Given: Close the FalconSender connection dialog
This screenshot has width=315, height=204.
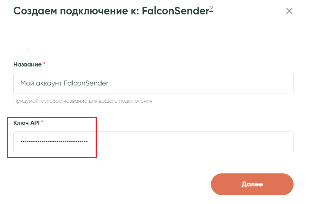Looking at the screenshot, I should click(x=289, y=11).
